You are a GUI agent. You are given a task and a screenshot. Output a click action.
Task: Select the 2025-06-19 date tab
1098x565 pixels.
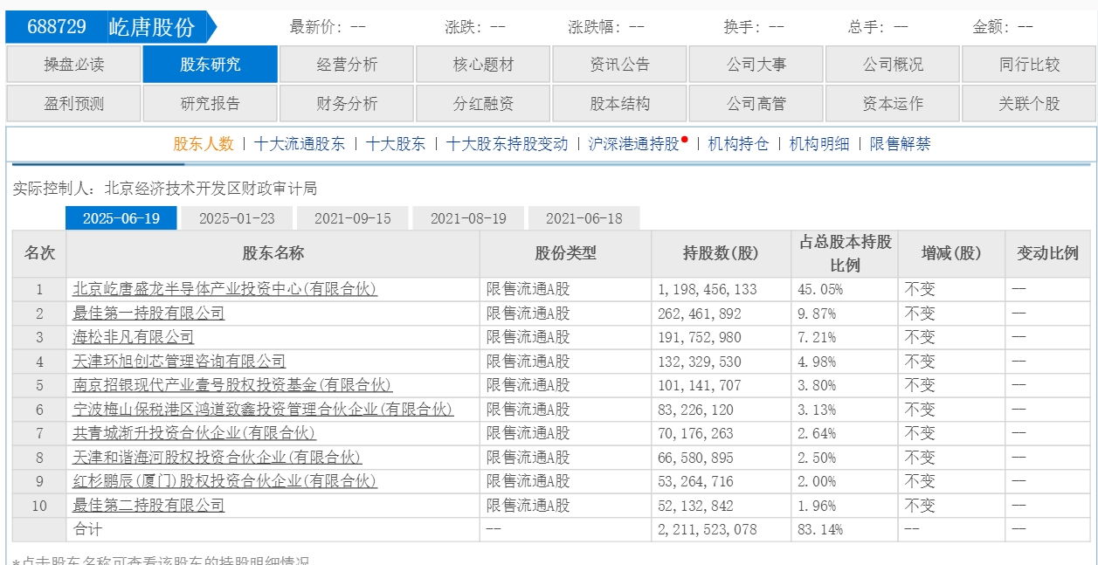tap(121, 218)
